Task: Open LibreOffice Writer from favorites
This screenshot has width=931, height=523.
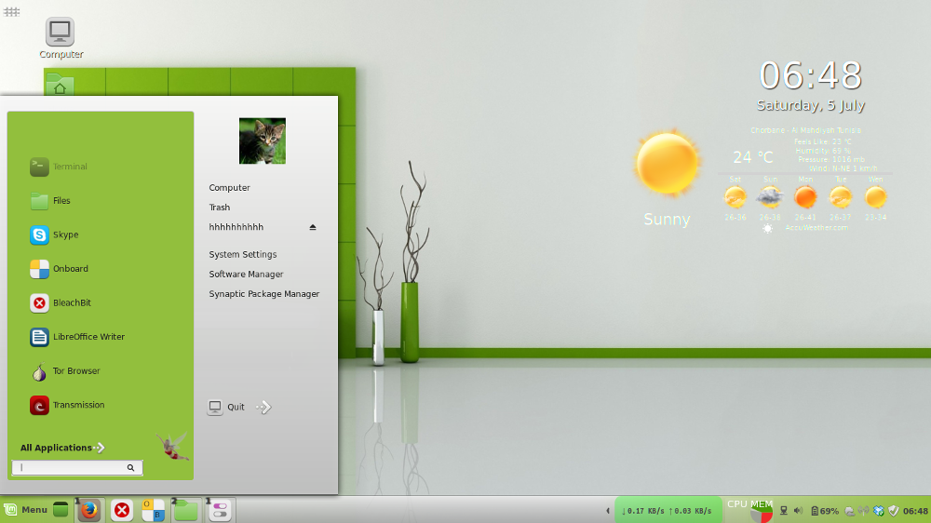Action: point(77,337)
